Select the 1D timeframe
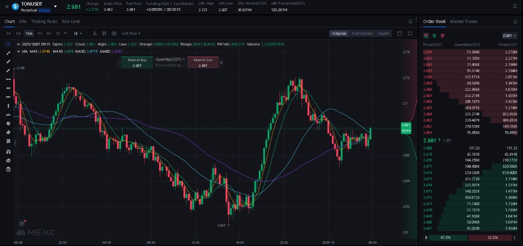The width and height of the screenshot is (523, 246). click(x=58, y=33)
